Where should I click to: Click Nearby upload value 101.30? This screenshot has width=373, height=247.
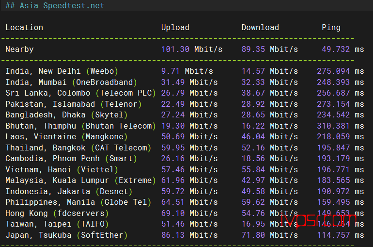[175, 49]
